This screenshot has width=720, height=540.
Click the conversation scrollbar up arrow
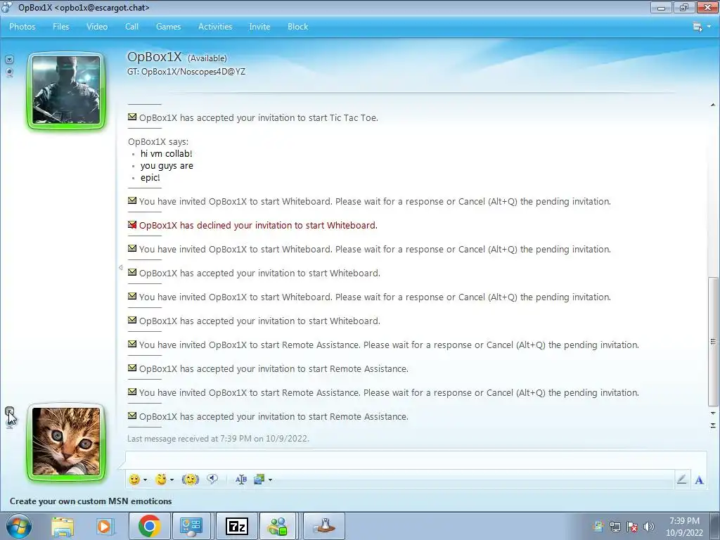pyautogui.click(x=713, y=105)
